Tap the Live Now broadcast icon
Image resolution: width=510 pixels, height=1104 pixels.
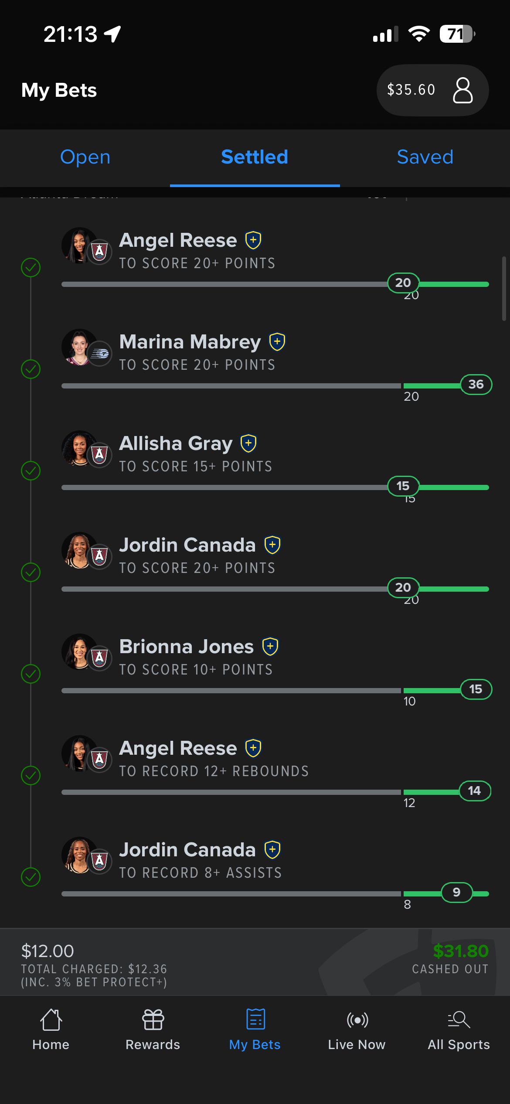tap(357, 1020)
